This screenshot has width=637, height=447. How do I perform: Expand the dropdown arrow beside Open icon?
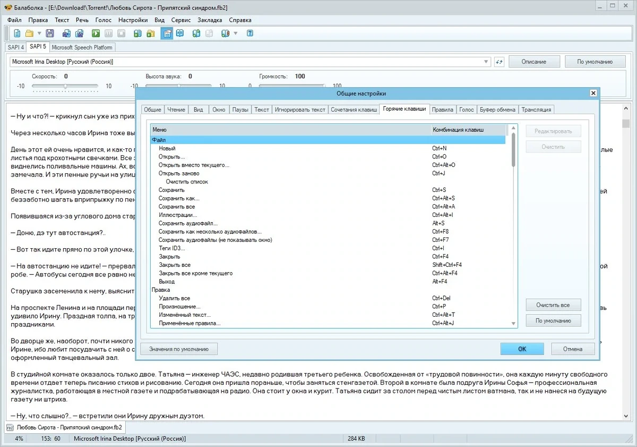pyautogui.click(x=38, y=33)
